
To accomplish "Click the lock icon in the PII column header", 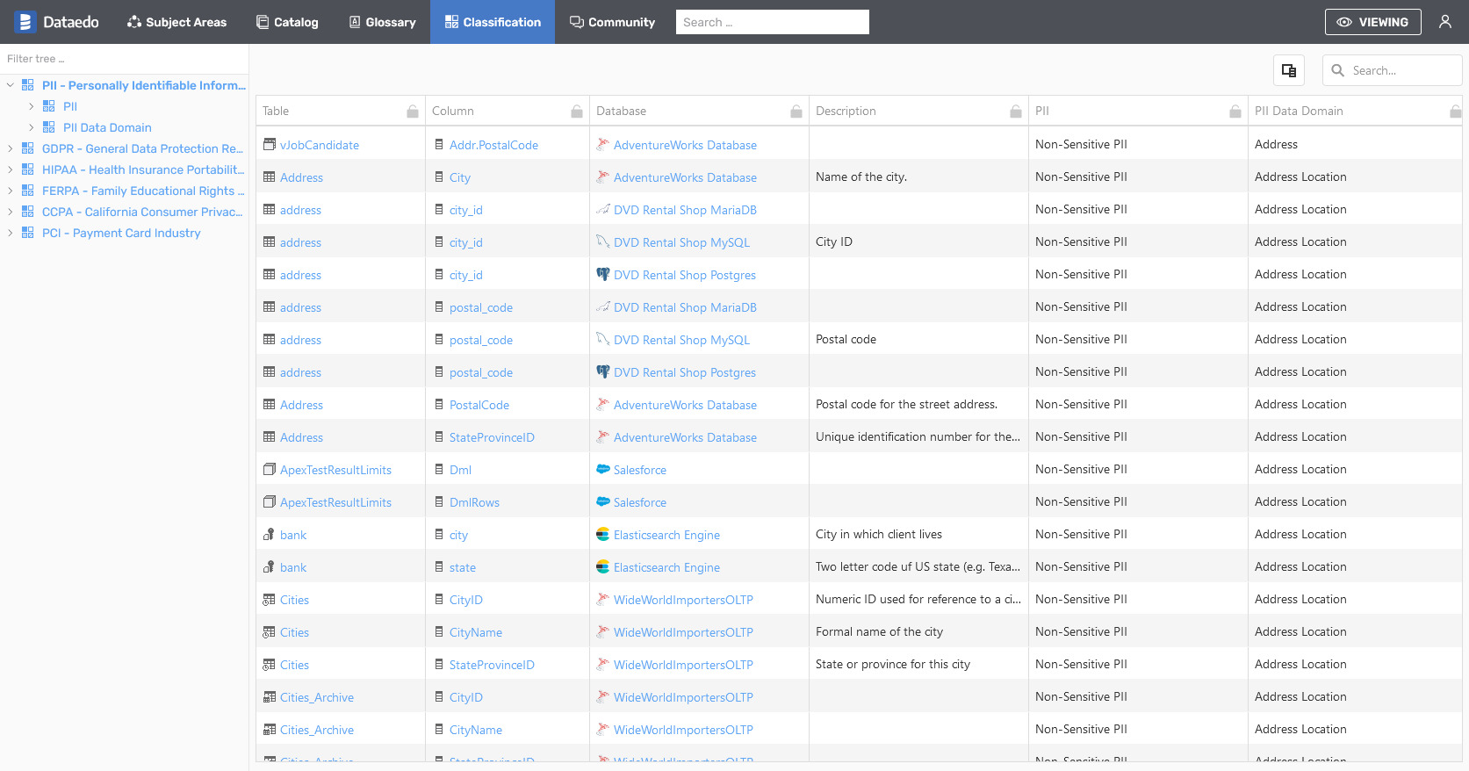I will coord(1235,112).
